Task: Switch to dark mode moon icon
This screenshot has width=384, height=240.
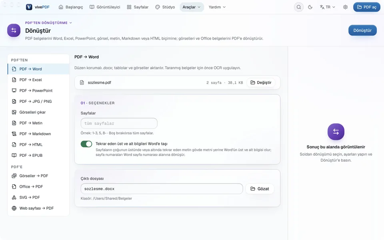Action: coord(310,7)
